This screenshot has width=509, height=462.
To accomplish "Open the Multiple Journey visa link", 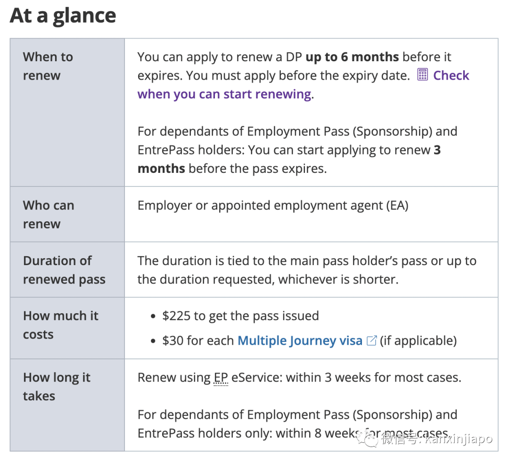I will tap(300, 340).
